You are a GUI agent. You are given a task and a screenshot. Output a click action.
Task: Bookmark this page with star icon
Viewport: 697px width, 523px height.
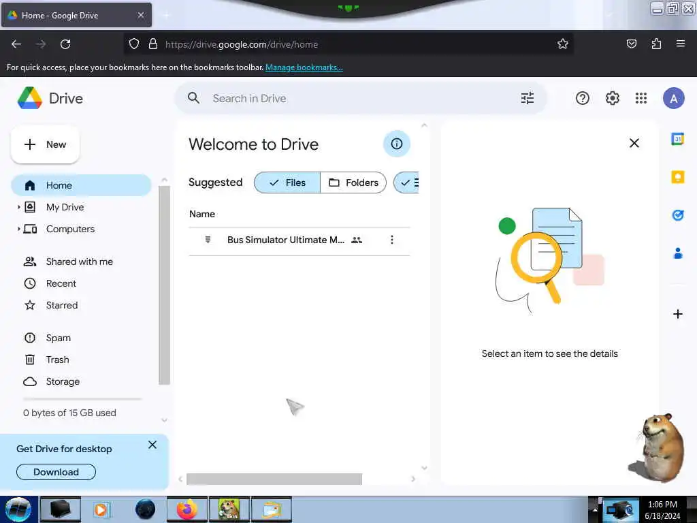click(563, 44)
